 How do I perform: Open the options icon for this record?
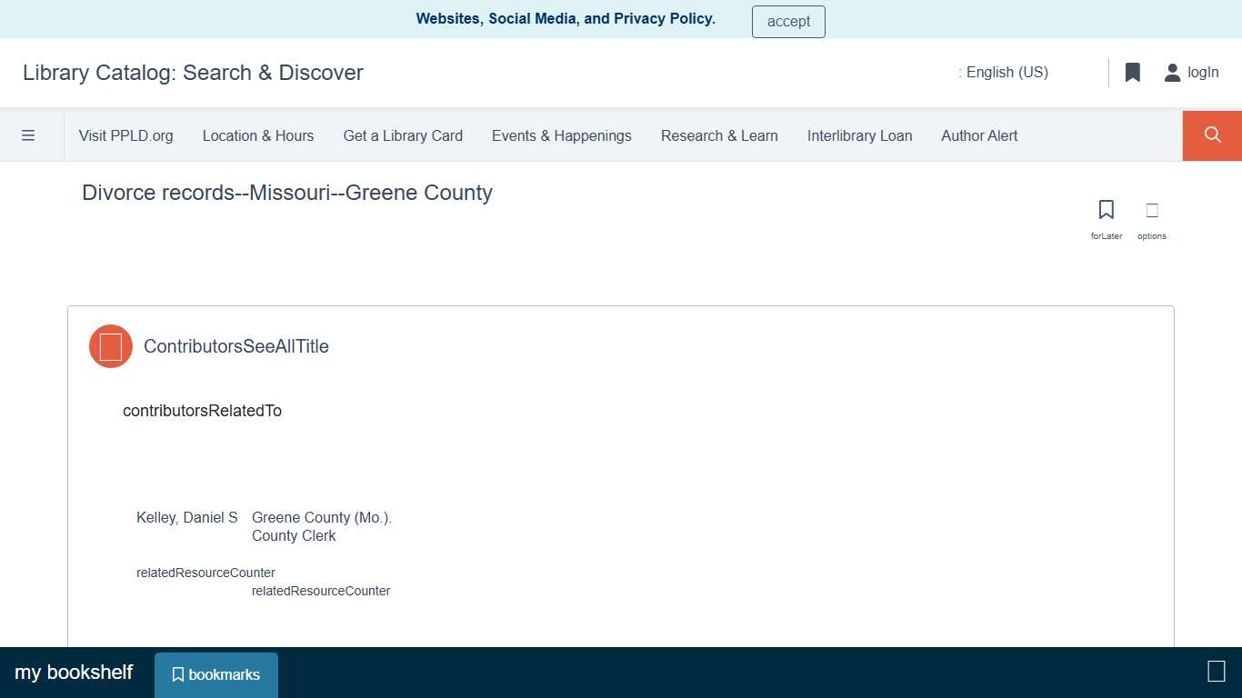(1151, 210)
